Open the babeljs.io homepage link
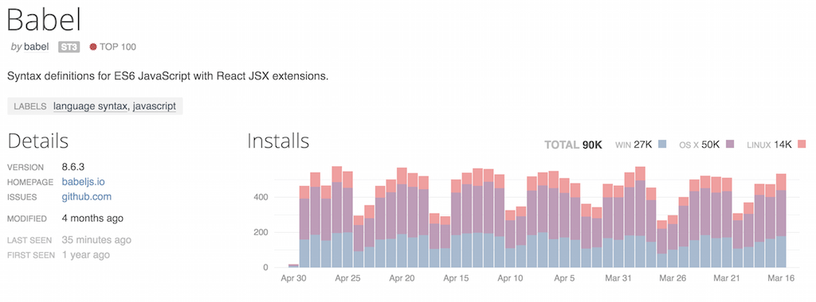 coord(83,182)
